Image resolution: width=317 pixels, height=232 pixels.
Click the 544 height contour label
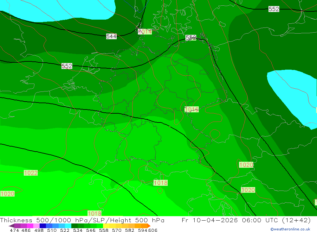pyautogui.click(x=111, y=36)
